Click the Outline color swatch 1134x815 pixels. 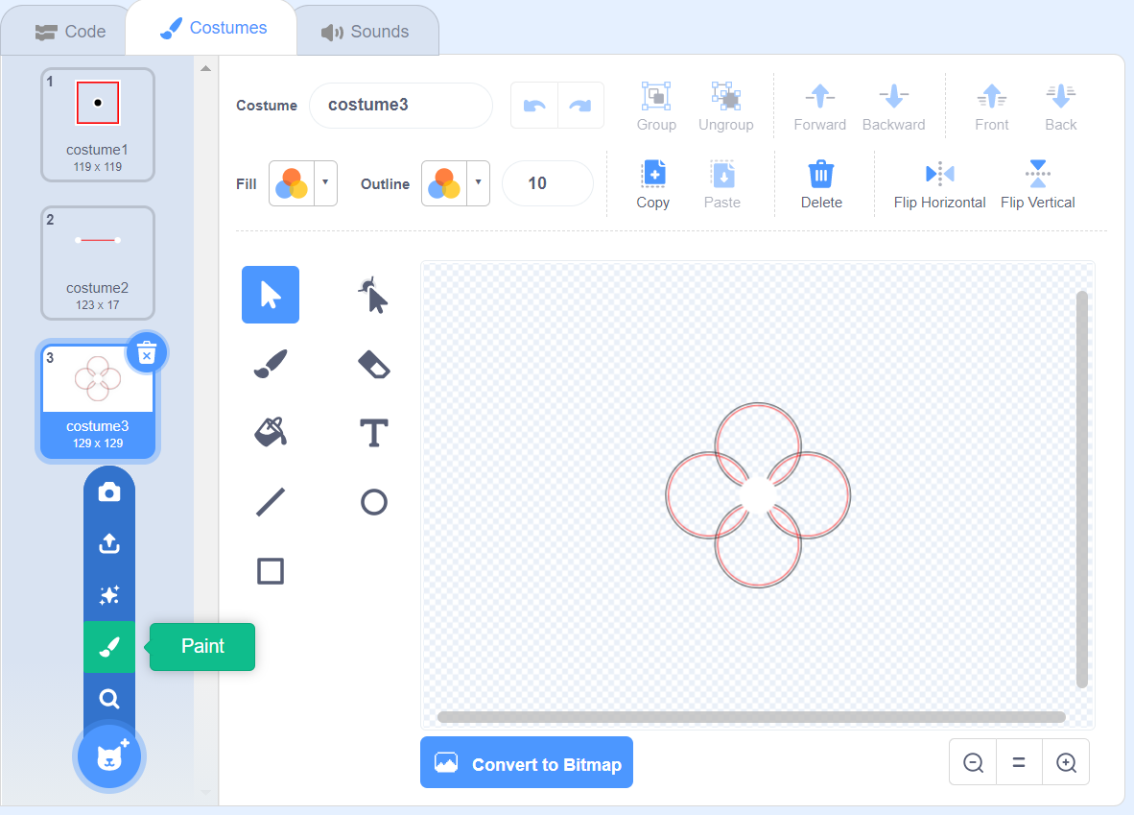click(x=444, y=183)
